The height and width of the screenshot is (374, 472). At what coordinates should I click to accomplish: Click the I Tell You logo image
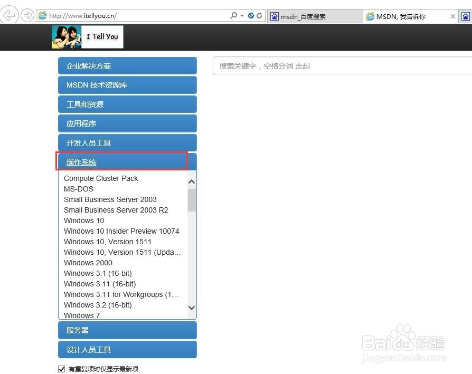87,37
